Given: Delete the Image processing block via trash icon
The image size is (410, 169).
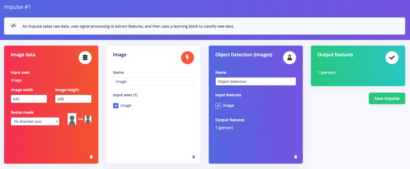Looking at the screenshot, I should (194, 157).
